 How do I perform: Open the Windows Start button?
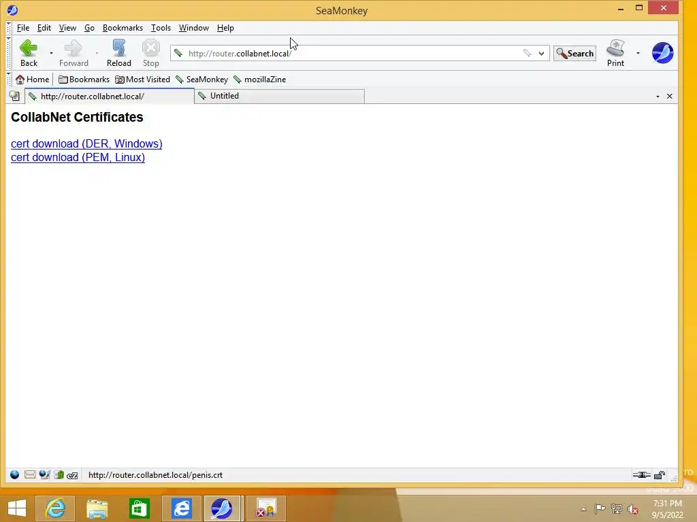tap(17, 508)
